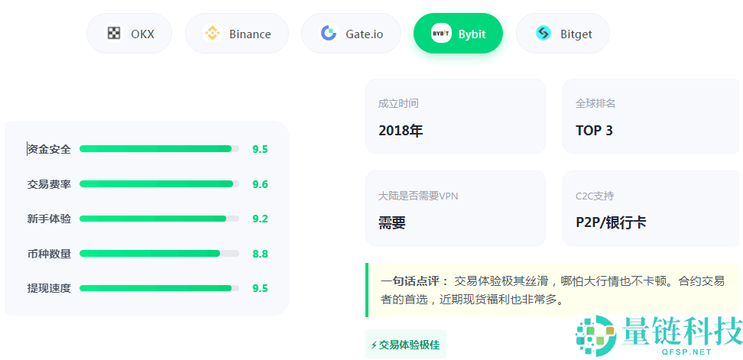Click the 交易体验极佳 tag
The image size is (743, 360).
click(x=406, y=345)
